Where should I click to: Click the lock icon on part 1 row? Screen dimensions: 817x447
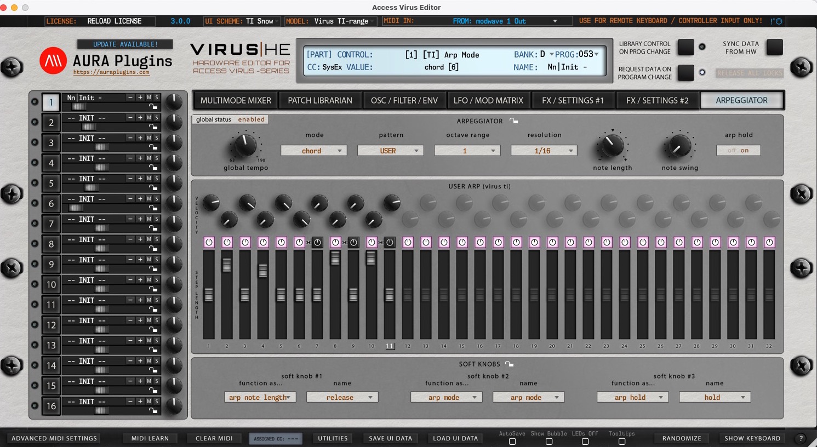[153, 107]
